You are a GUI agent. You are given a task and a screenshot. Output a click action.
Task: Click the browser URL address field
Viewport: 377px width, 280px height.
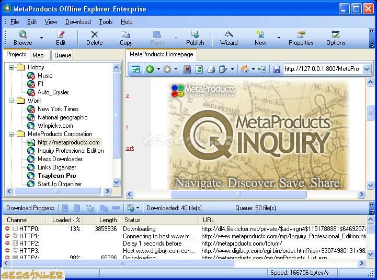[x=322, y=69]
